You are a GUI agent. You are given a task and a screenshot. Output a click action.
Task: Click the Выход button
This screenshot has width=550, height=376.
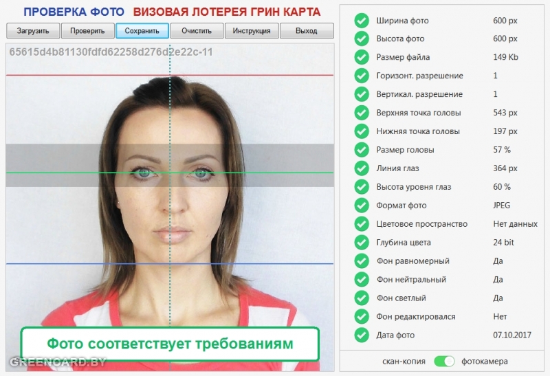(x=307, y=31)
